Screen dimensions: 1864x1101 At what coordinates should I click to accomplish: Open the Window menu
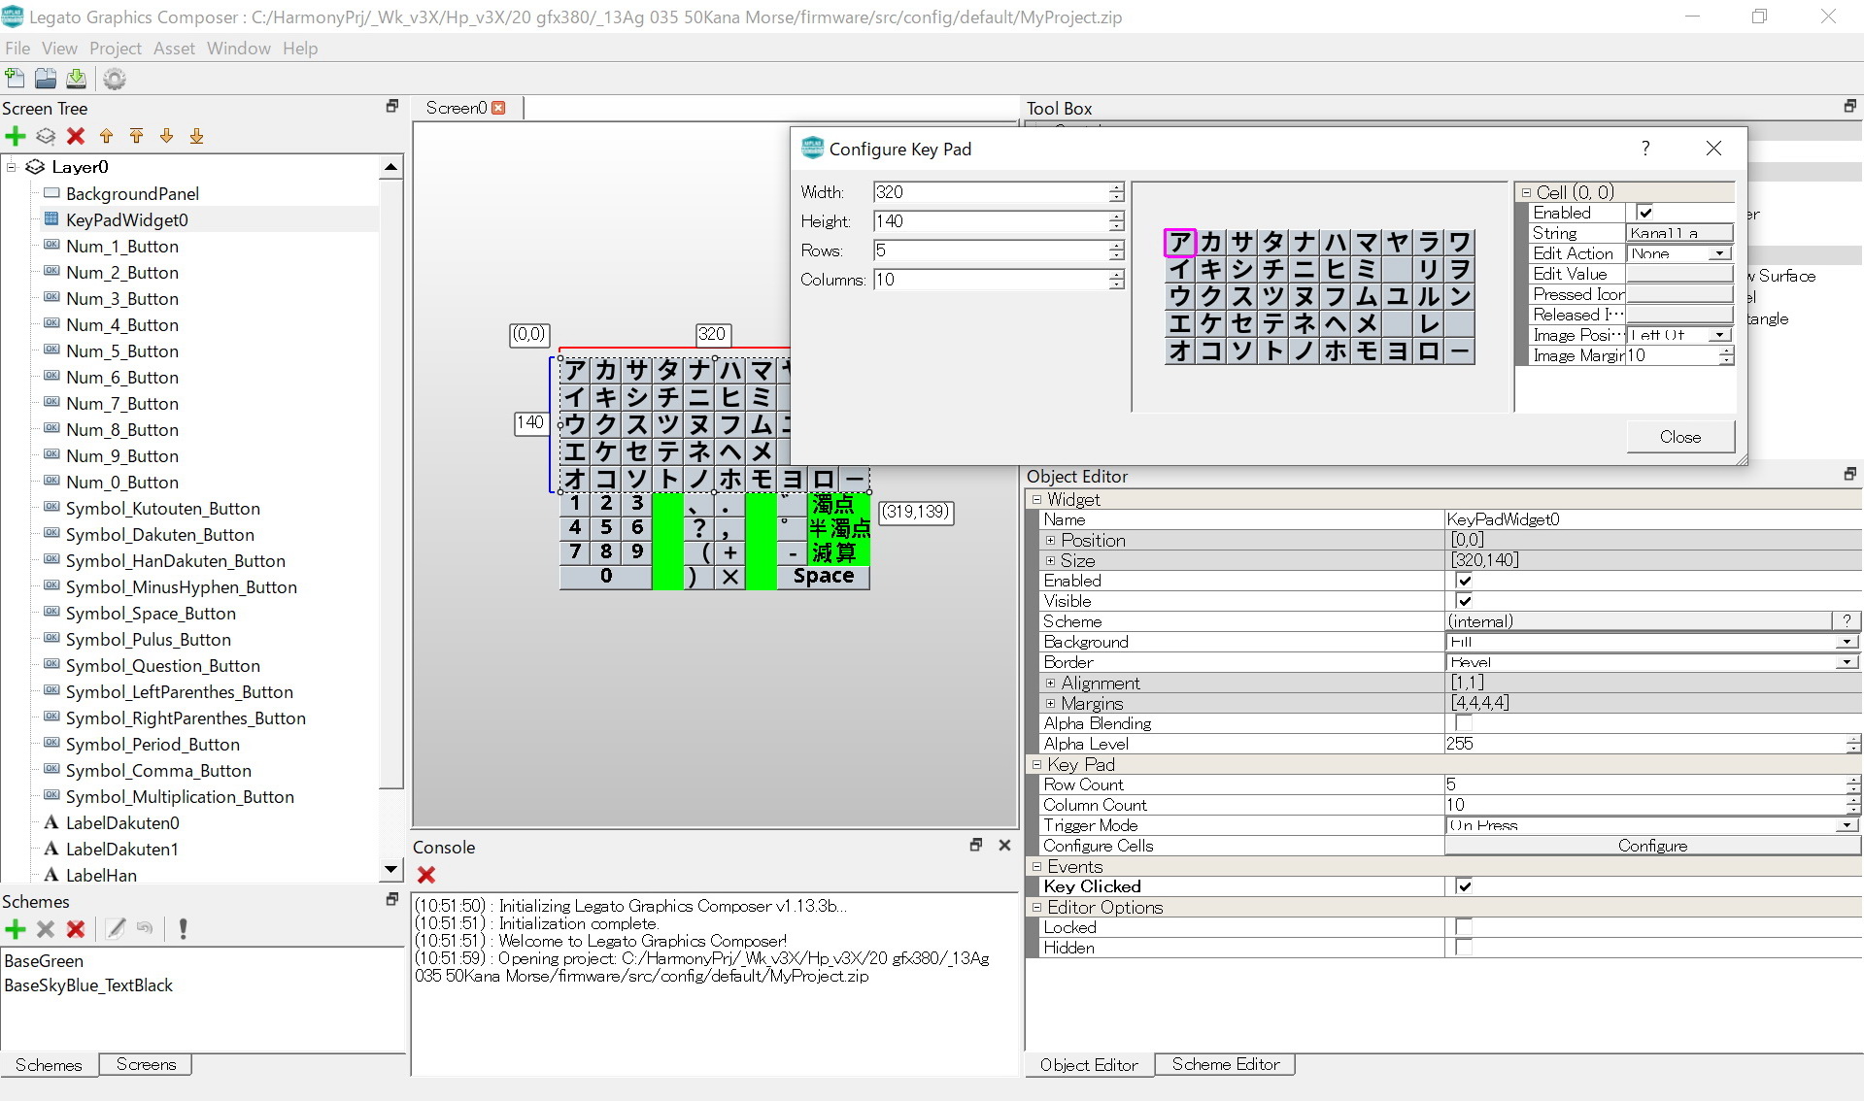tap(239, 48)
